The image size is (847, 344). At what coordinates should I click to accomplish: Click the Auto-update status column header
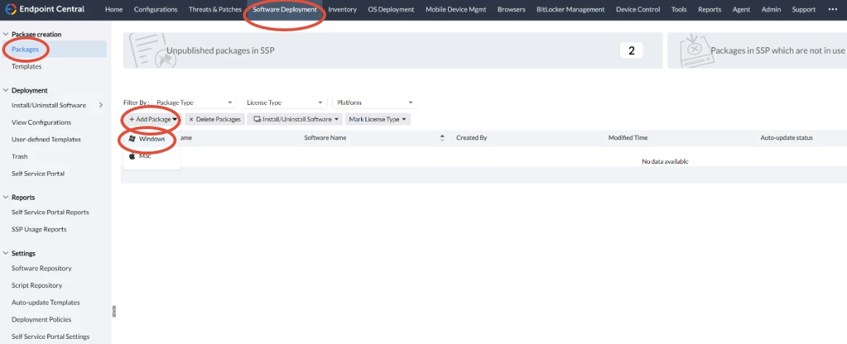(x=786, y=138)
